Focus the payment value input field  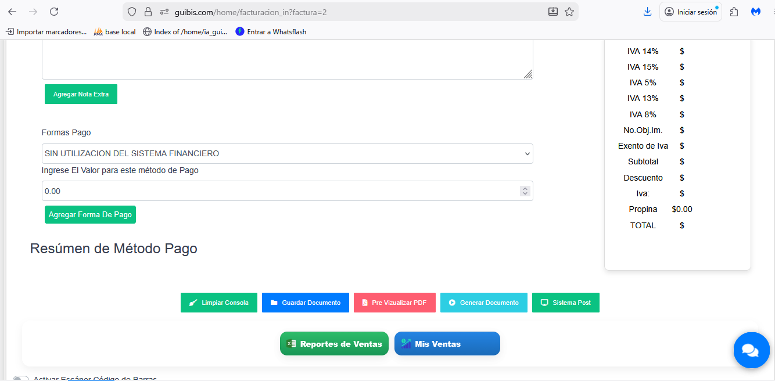coord(279,191)
